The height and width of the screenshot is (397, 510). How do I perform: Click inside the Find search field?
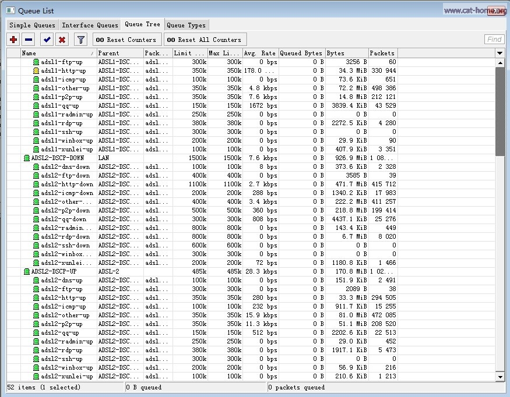pos(494,40)
